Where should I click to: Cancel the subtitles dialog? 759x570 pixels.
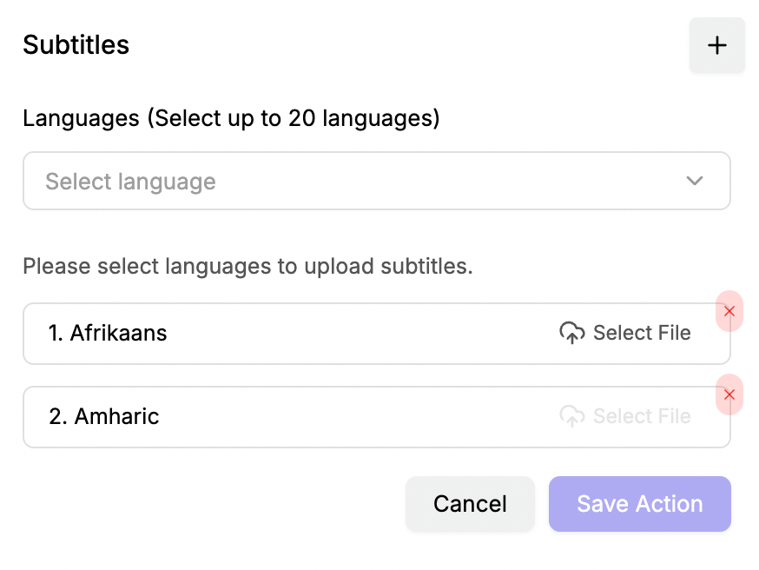[x=470, y=504]
